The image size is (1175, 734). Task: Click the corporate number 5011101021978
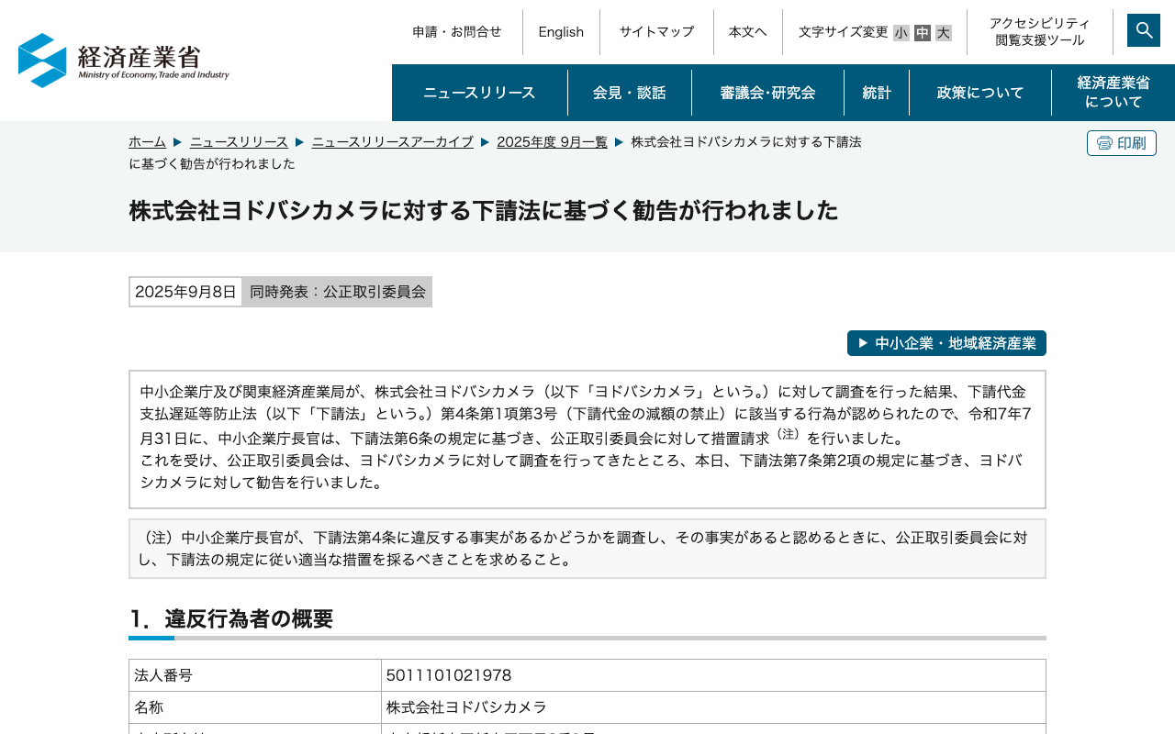tap(449, 675)
